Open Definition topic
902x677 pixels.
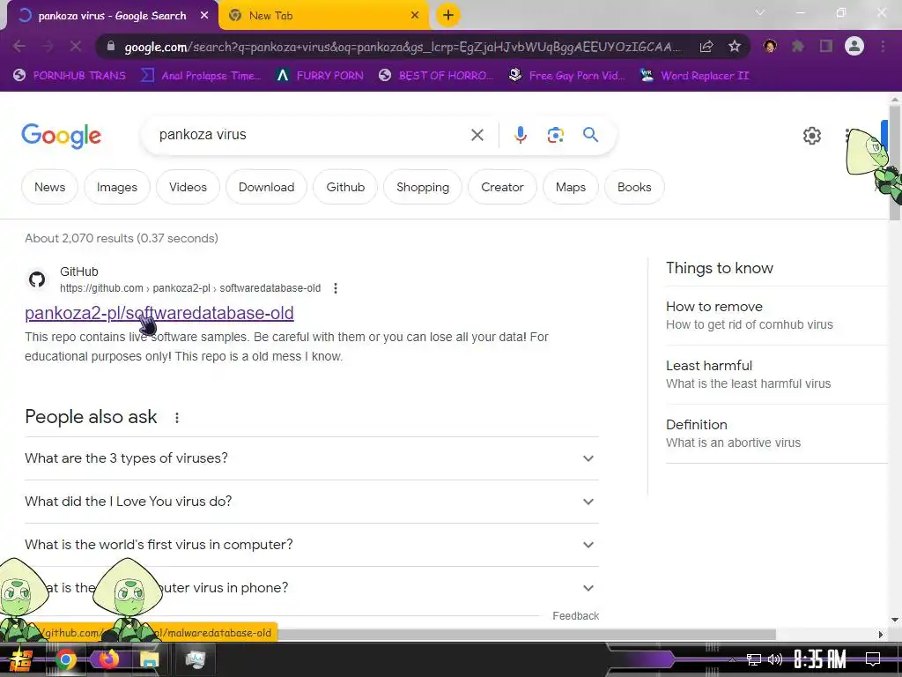tap(777, 434)
